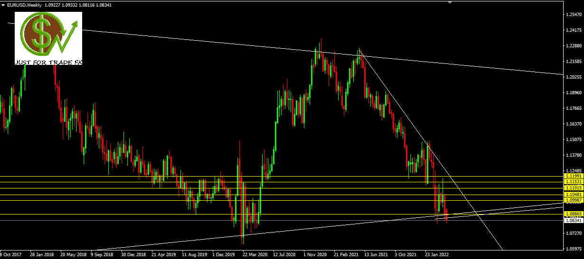The image size is (584, 259).
Task: Click the 13 Jun 2021 date label
Action: click(376, 254)
